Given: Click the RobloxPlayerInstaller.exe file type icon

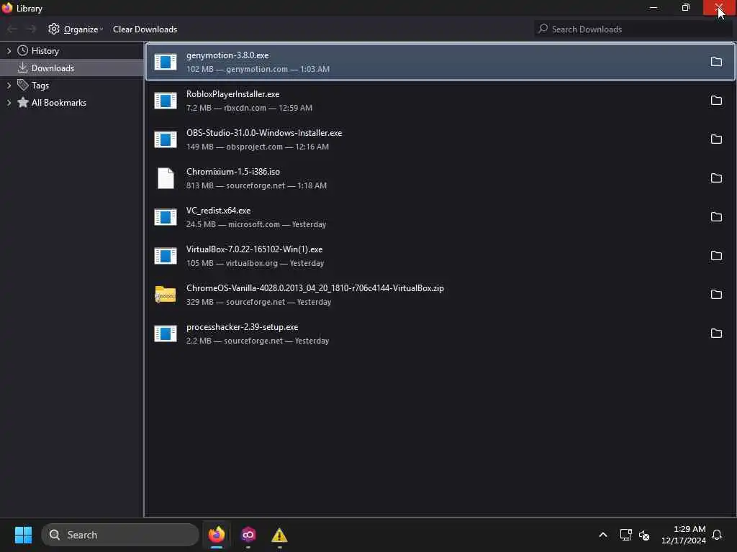Looking at the screenshot, I should (x=166, y=101).
